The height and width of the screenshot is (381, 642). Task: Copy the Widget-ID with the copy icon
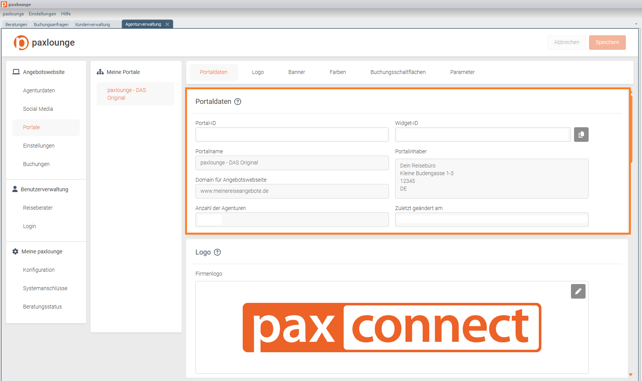click(581, 135)
